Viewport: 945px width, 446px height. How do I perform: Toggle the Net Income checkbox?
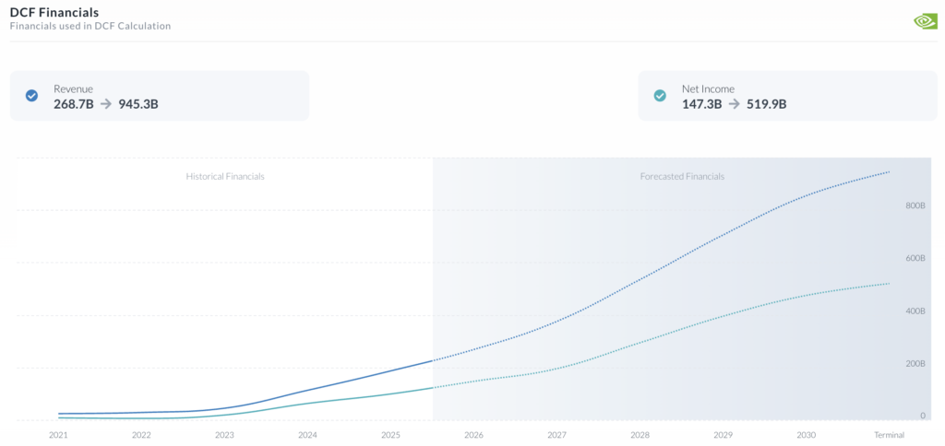(660, 96)
